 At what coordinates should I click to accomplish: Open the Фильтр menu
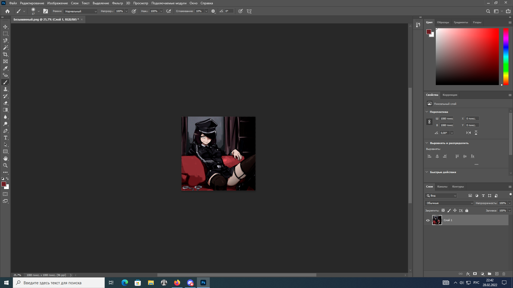117,3
